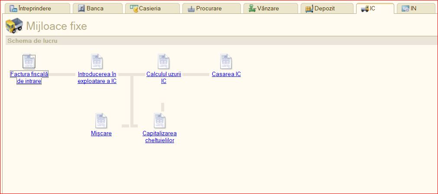The height and width of the screenshot is (194, 438).
Task: Open Introducerea în exploatare a IC link
Action: click(x=97, y=77)
